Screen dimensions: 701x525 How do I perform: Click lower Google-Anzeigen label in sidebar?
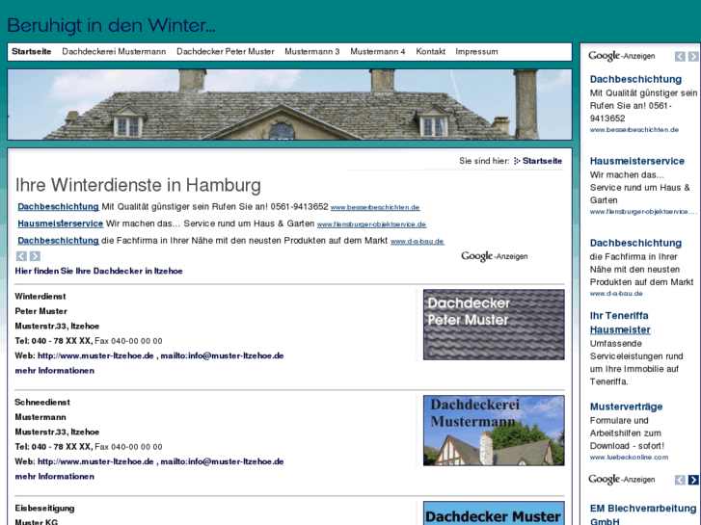[621, 480]
